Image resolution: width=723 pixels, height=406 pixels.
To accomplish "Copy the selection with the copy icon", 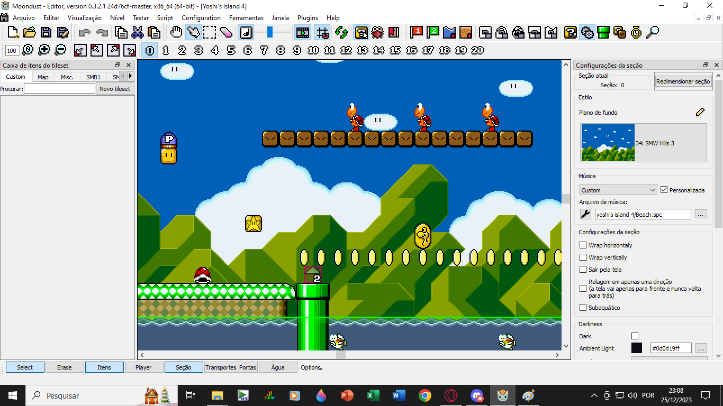I will point(122,32).
